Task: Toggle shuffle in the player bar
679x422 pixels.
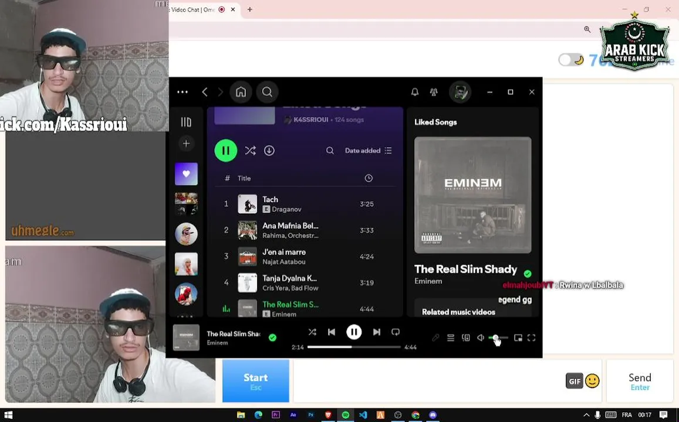Action: (x=312, y=332)
